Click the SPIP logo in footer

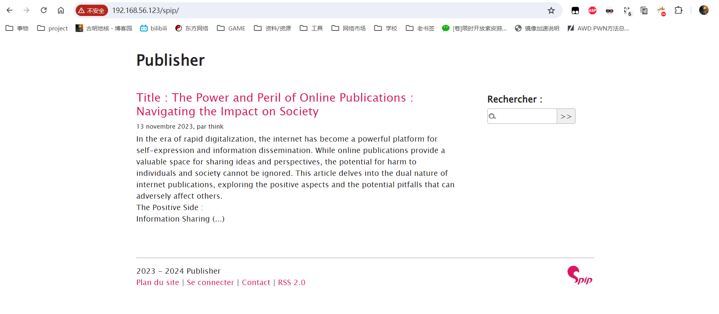(580, 275)
